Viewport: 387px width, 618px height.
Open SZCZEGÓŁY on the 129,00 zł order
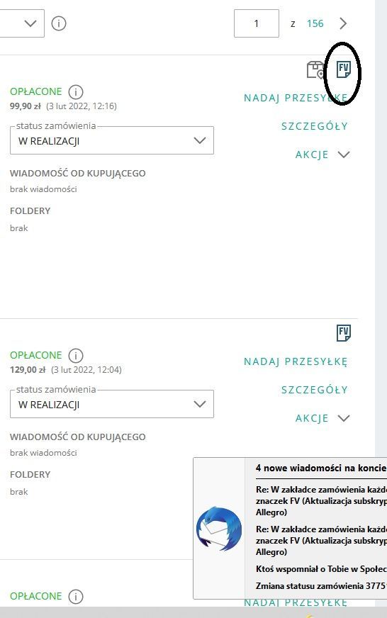(315, 390)
